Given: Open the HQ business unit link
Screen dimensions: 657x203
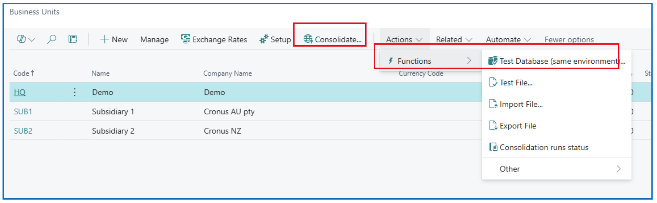Looking at the screenshot, I should pos(20,92).
